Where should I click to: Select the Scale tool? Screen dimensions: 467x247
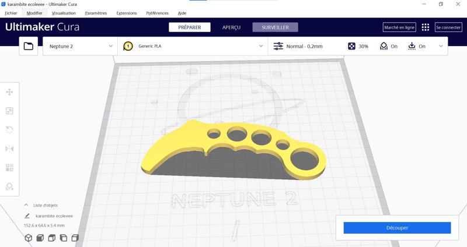click(x=9, y=111)
